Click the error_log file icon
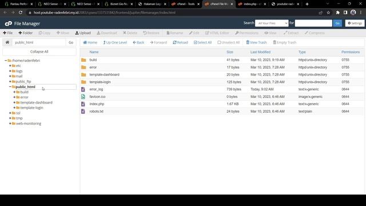This screenshot has width=366, height=206. [x=83, y=89]
